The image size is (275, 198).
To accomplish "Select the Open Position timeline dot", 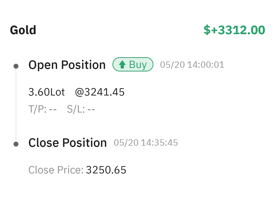I will (x=16, y=67).
